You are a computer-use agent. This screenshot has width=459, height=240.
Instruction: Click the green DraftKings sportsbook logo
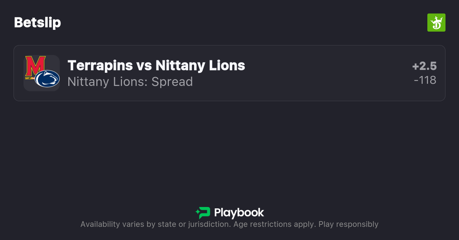(436, 23)
